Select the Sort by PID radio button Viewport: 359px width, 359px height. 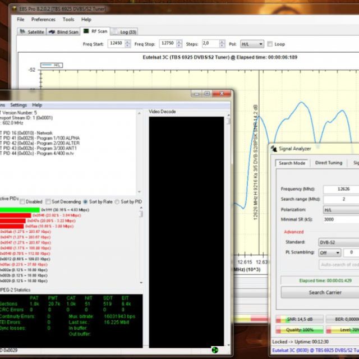coord(117,201)
